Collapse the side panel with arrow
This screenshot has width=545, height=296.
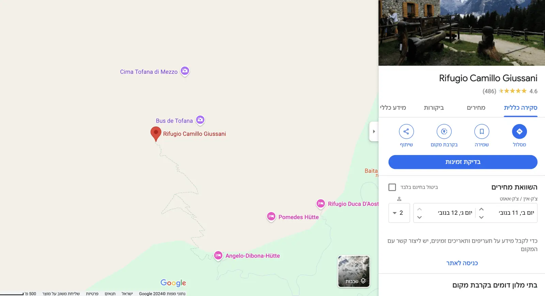374,132
